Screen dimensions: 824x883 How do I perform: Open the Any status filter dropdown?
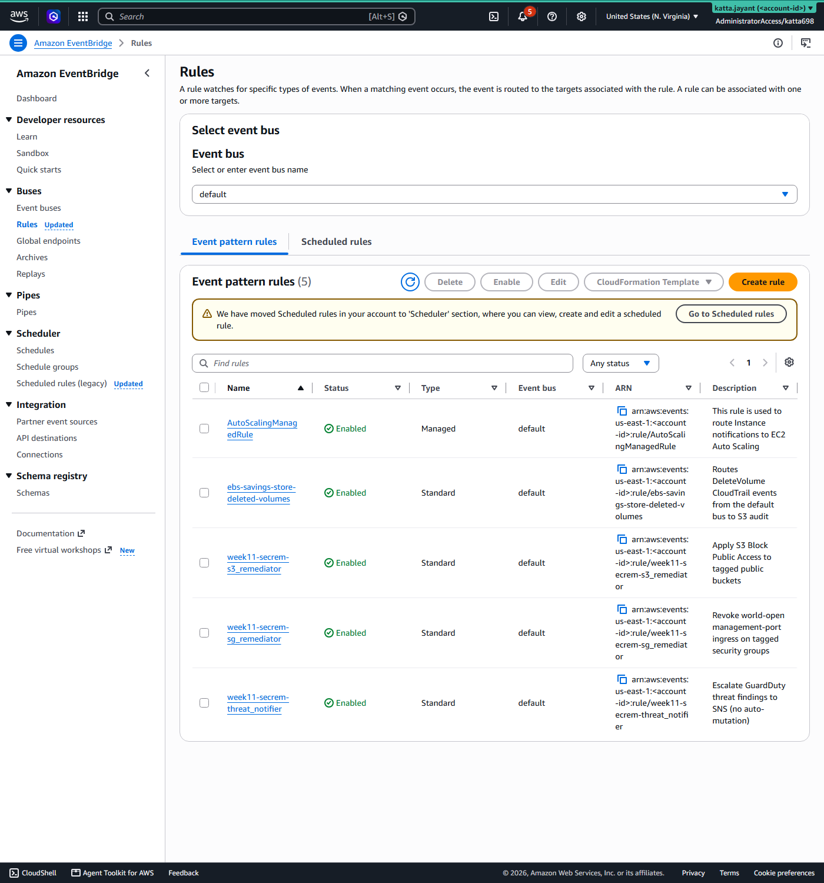[x=620, y=363]
